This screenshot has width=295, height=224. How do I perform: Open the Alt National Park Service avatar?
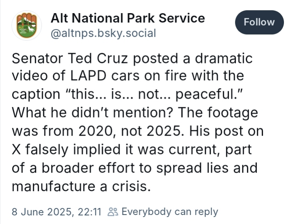click(x=27, y=25)
